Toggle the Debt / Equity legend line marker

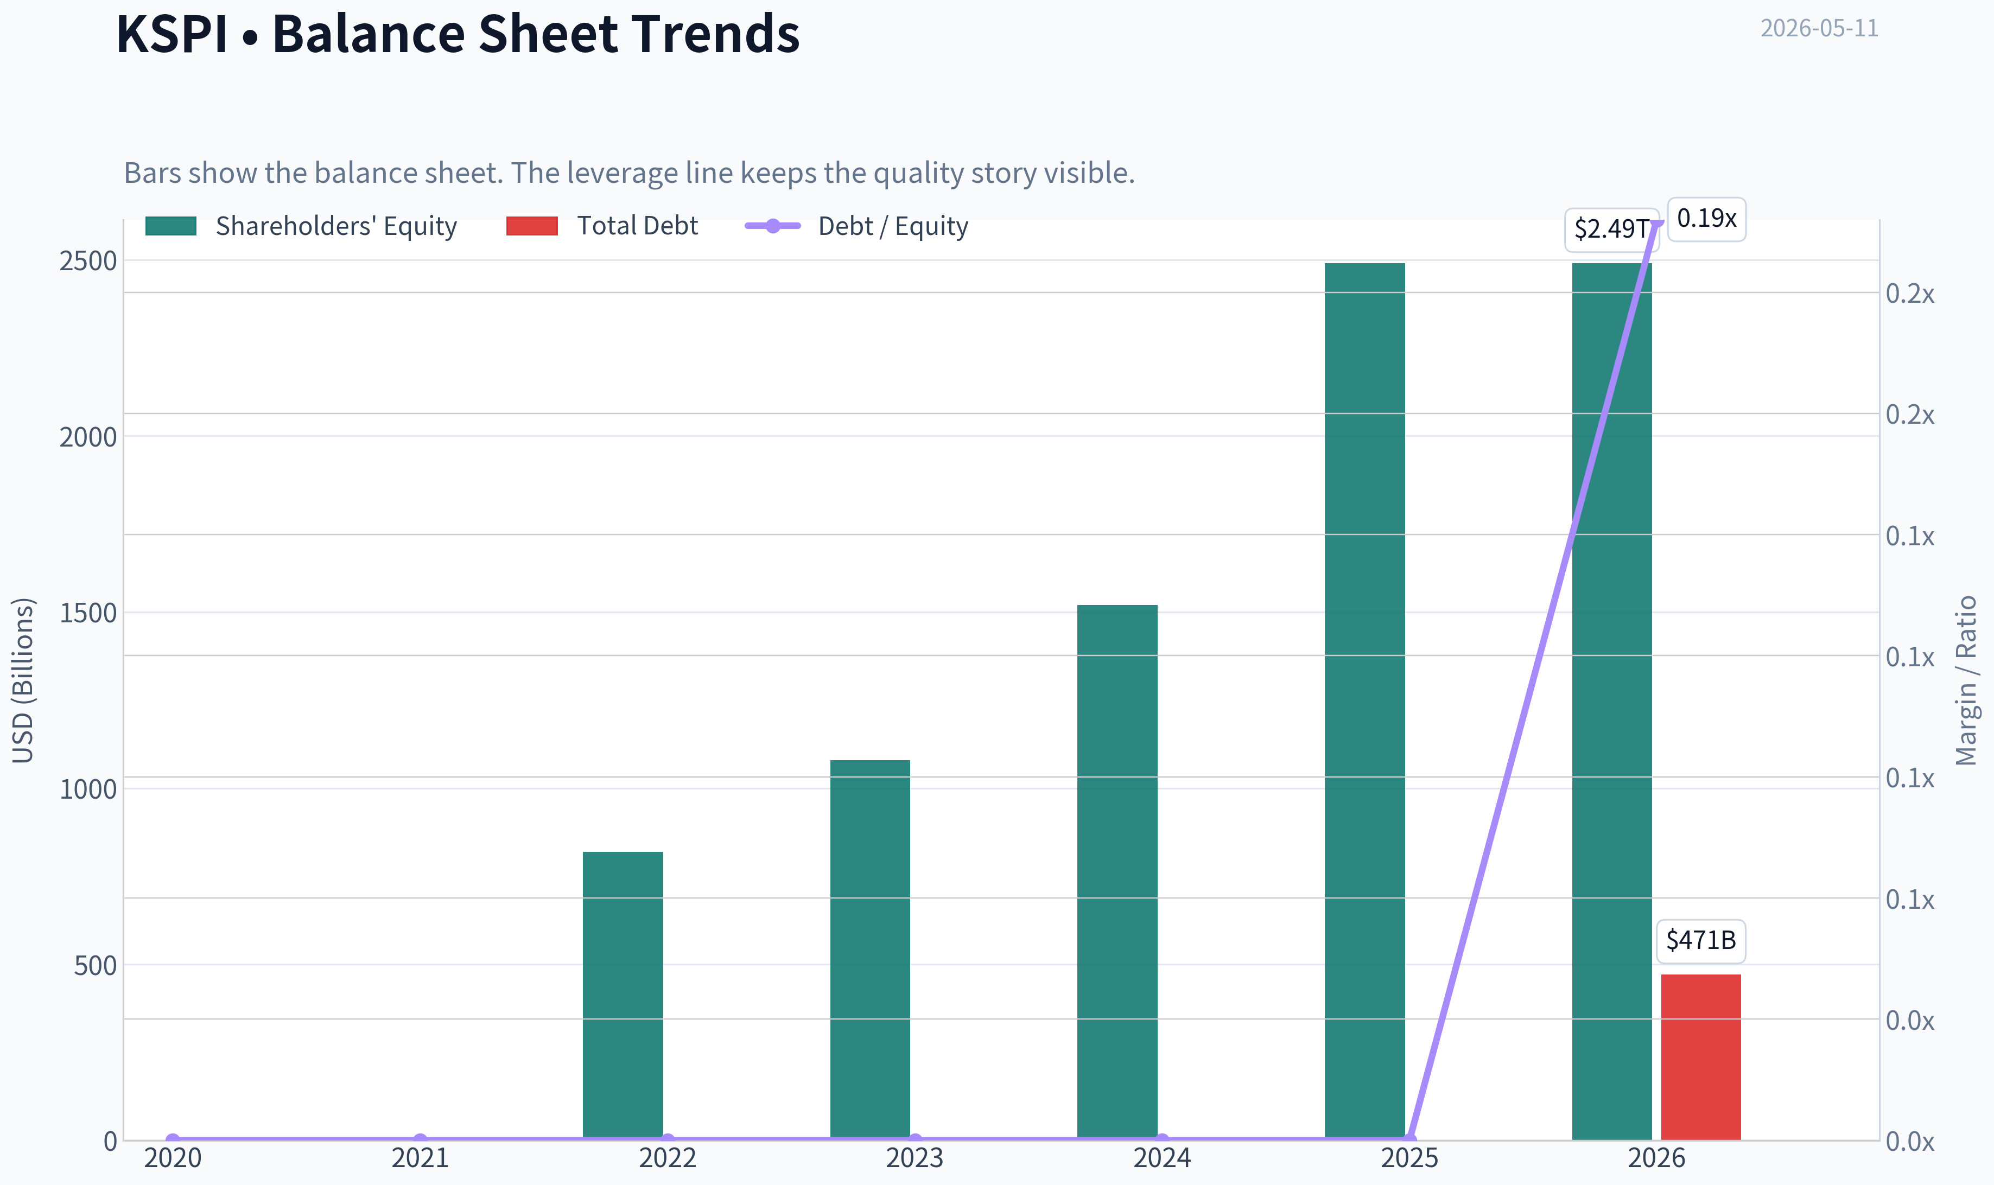tap(772, 226)
